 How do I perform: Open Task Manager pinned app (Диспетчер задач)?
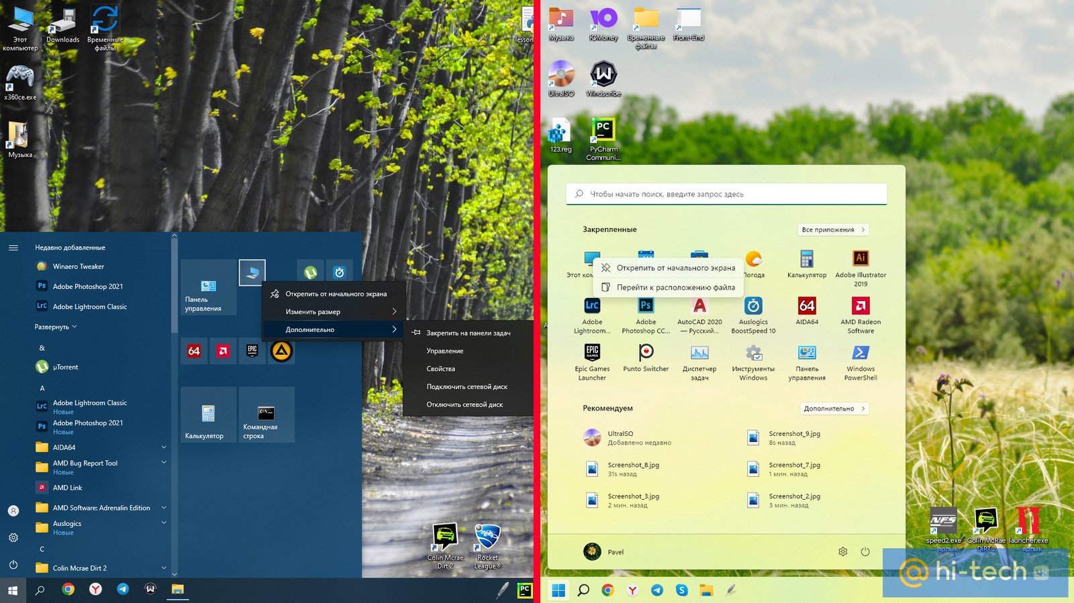(699, 362)
